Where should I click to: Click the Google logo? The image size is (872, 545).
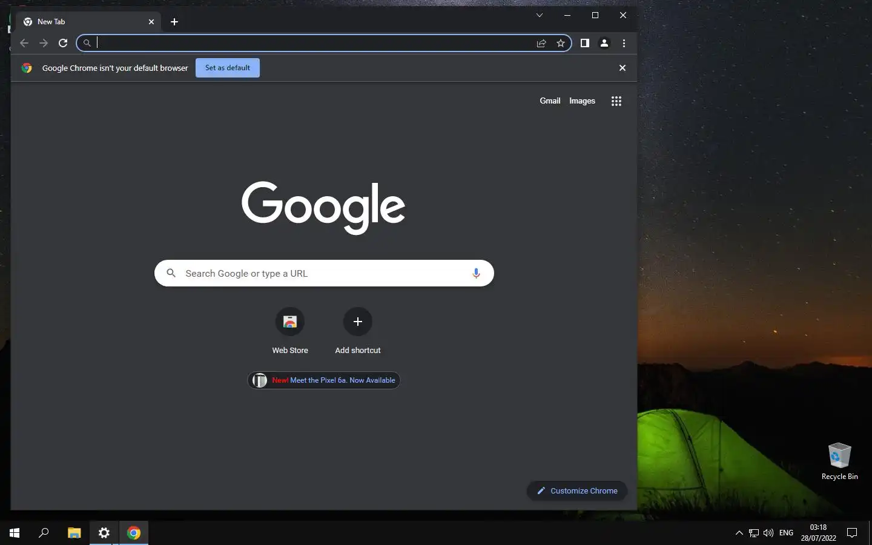click(323, 208)
